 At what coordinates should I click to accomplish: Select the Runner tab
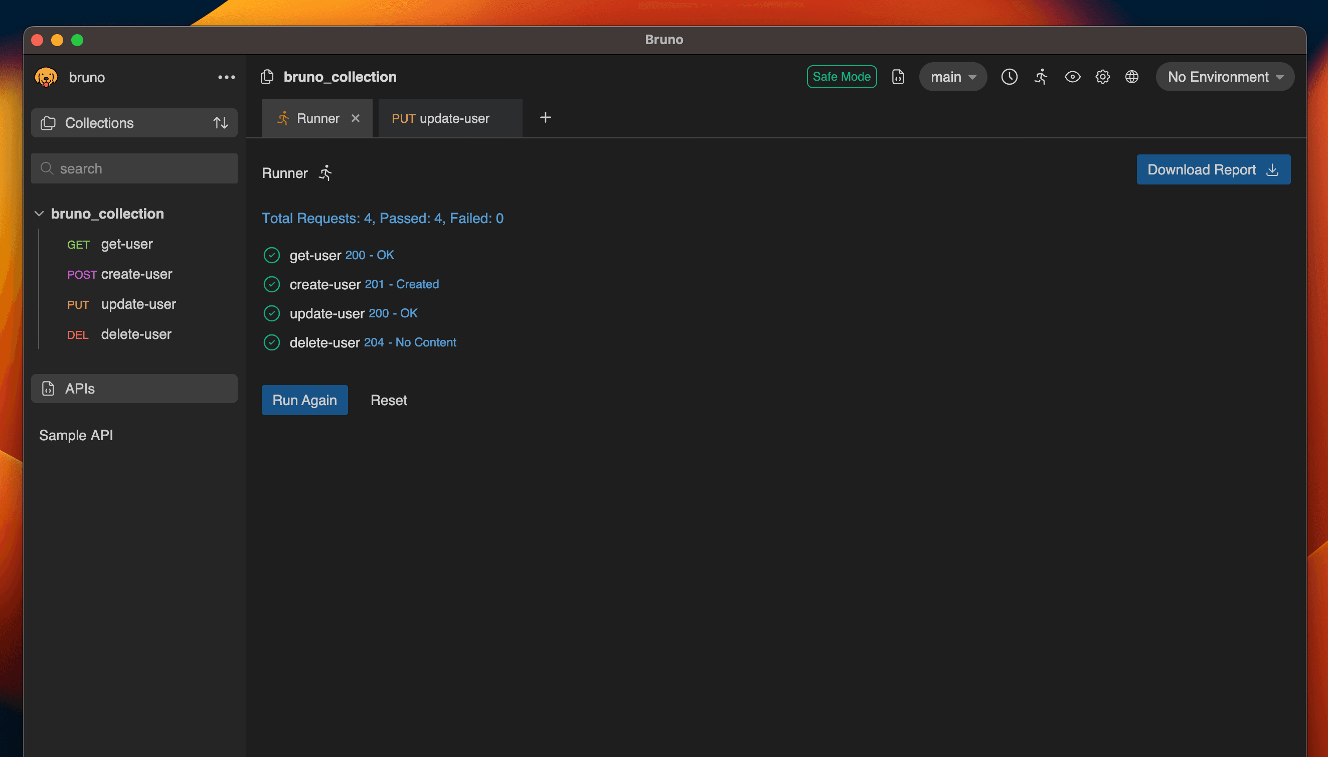point(317,117)
